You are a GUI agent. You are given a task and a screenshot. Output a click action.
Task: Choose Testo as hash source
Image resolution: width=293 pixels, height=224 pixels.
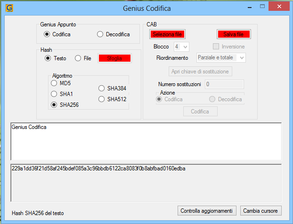tap(48, 58)
